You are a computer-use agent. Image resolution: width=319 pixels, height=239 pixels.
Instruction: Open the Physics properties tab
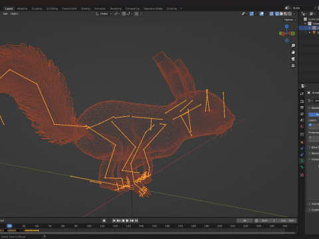302,149
